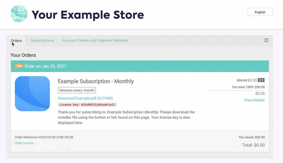Click the globe store logo
283x163 pixels.
[x=19, y=13]
